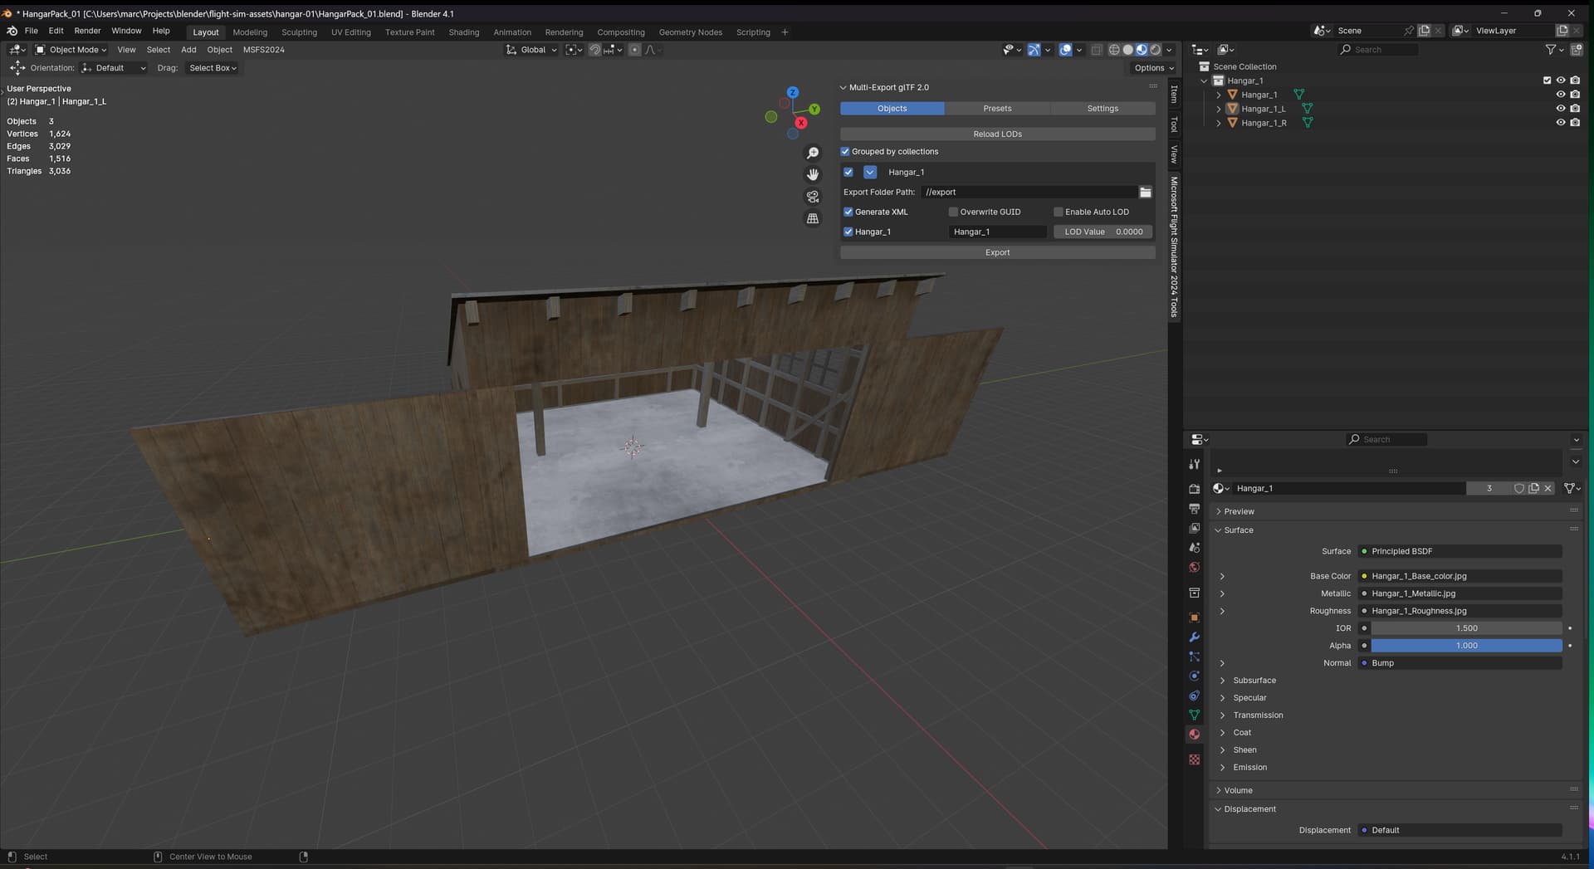Open the Particles properties tab icon

click(x=1194, y=657)
